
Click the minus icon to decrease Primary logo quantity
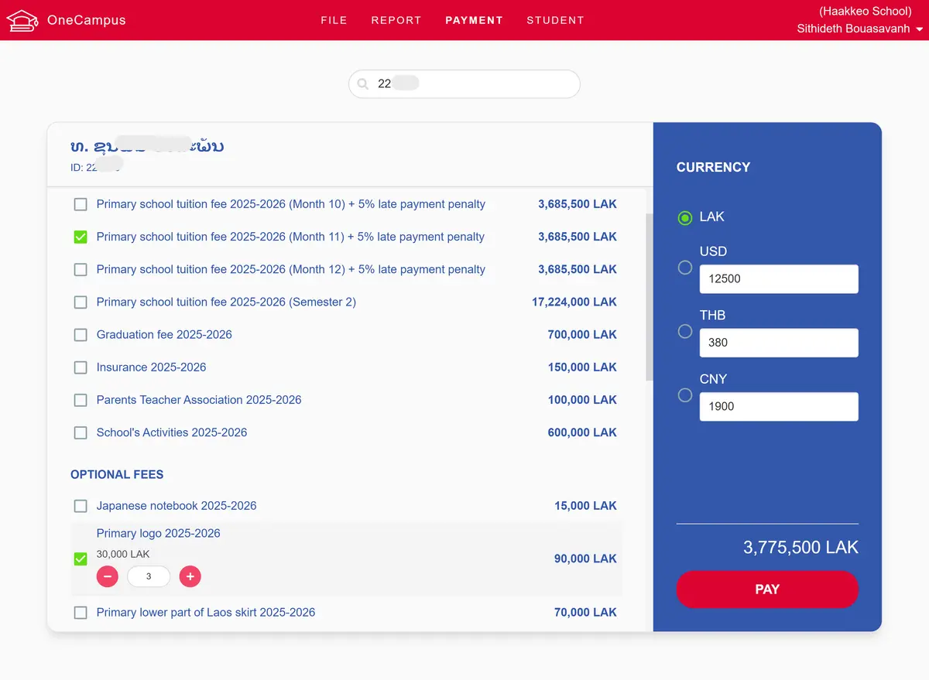point(108,576)
